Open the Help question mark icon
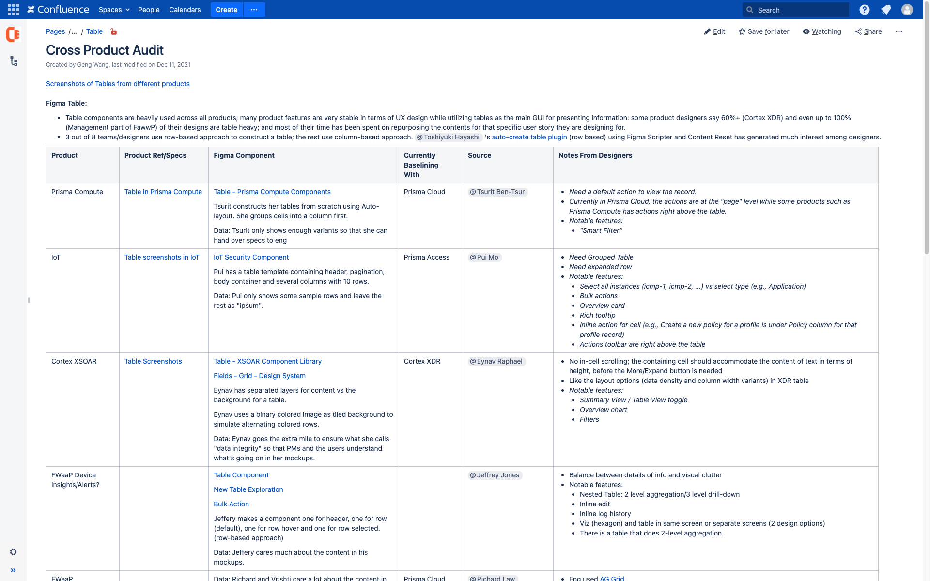The image size is (930, 581). tap(865, 10)
